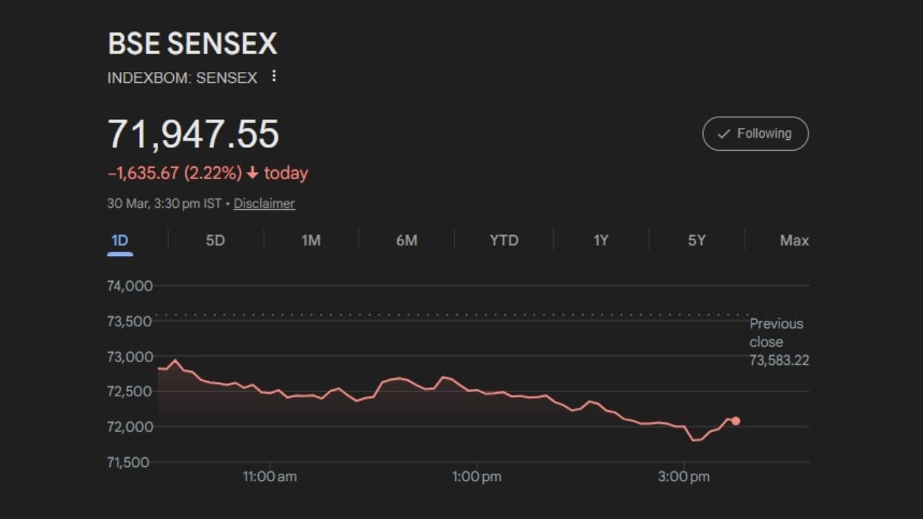Switch to the 5D chart tab
Viewport: 923px width, 519px height.
click(x=216, y=241)
